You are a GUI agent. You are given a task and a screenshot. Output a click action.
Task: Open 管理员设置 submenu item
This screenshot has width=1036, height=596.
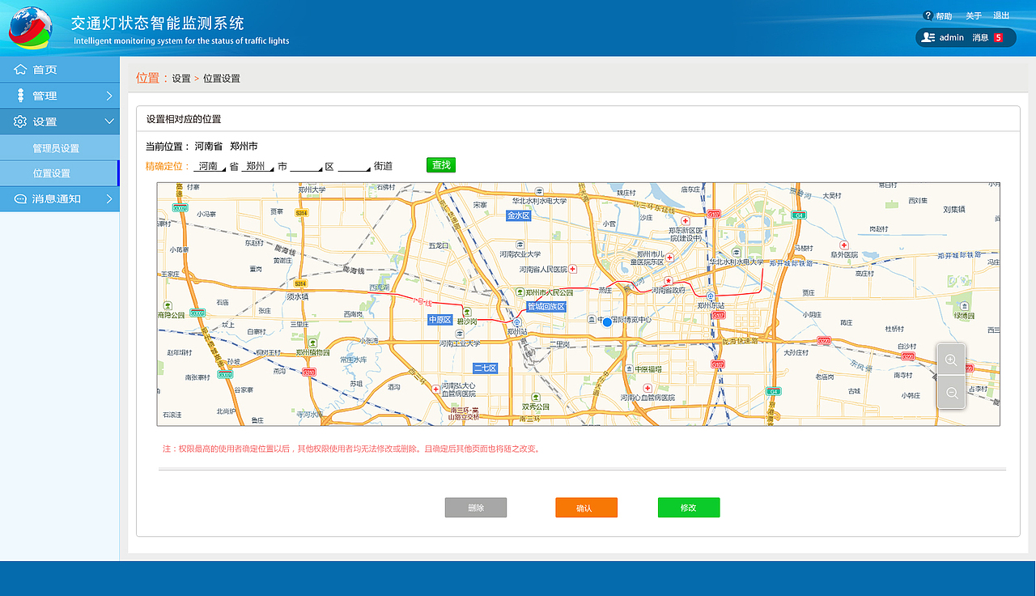pyautogui.click(x=60, y=148)
